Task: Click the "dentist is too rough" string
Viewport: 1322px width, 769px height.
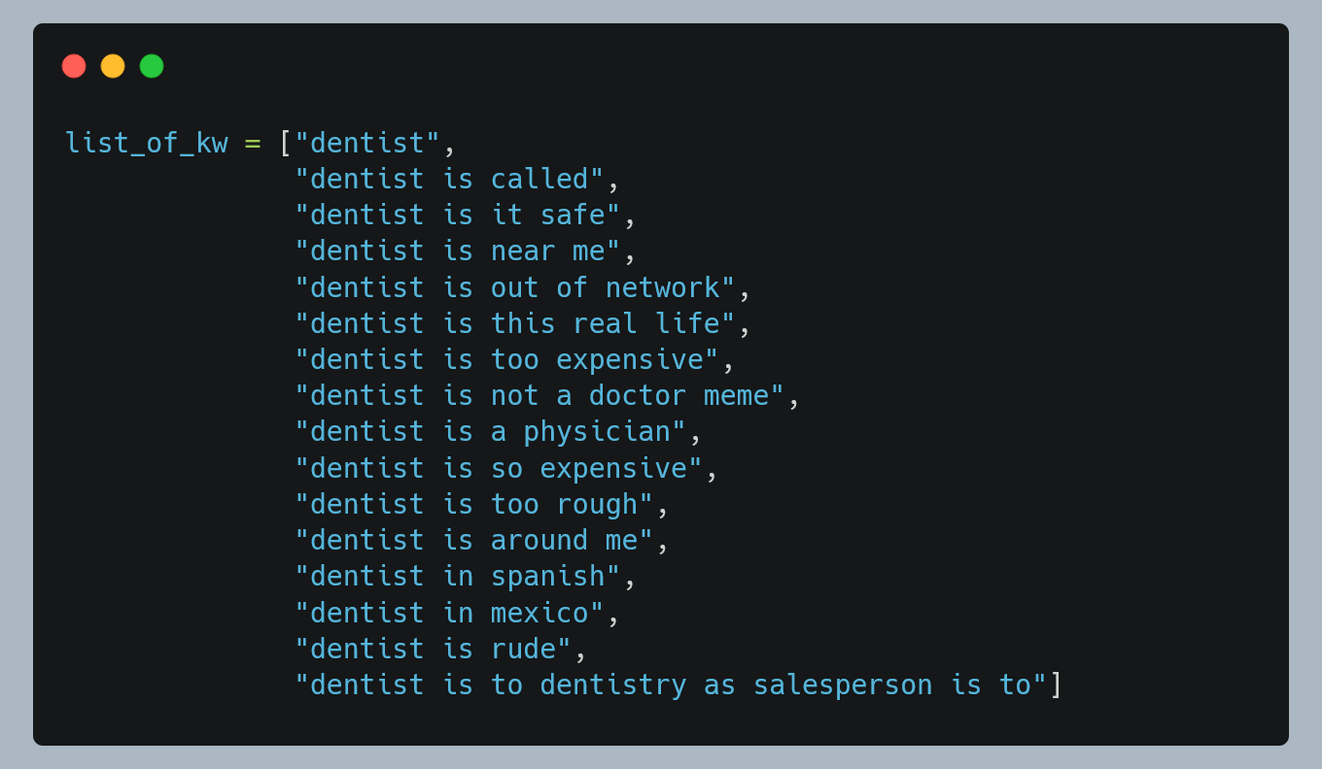Action: pyautogui.click(x=474, y=504)
